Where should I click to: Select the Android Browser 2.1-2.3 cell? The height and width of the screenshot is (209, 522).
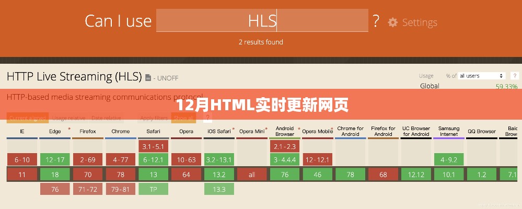coord(285,146)
